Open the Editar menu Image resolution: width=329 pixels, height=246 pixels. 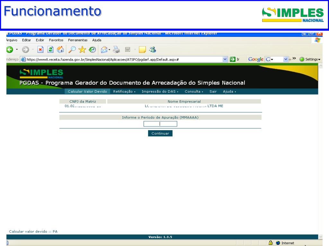[x=26, y=40]
